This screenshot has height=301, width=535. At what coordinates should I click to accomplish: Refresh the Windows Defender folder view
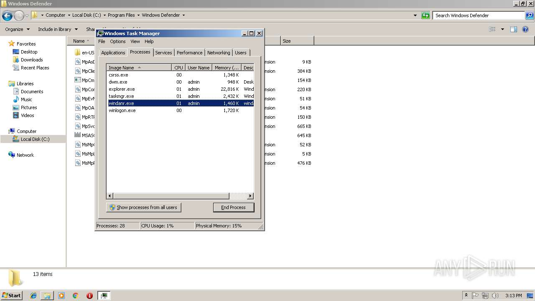pos(425,15)
